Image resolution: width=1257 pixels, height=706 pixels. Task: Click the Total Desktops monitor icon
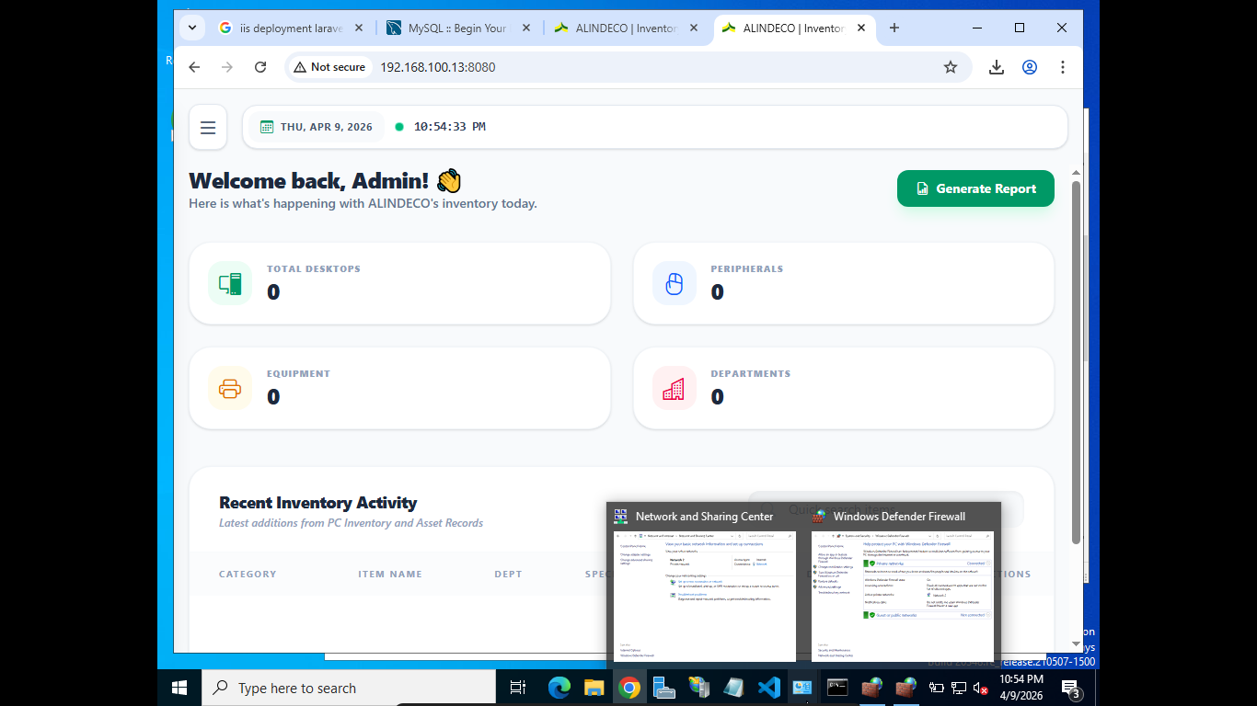[230, 283]
